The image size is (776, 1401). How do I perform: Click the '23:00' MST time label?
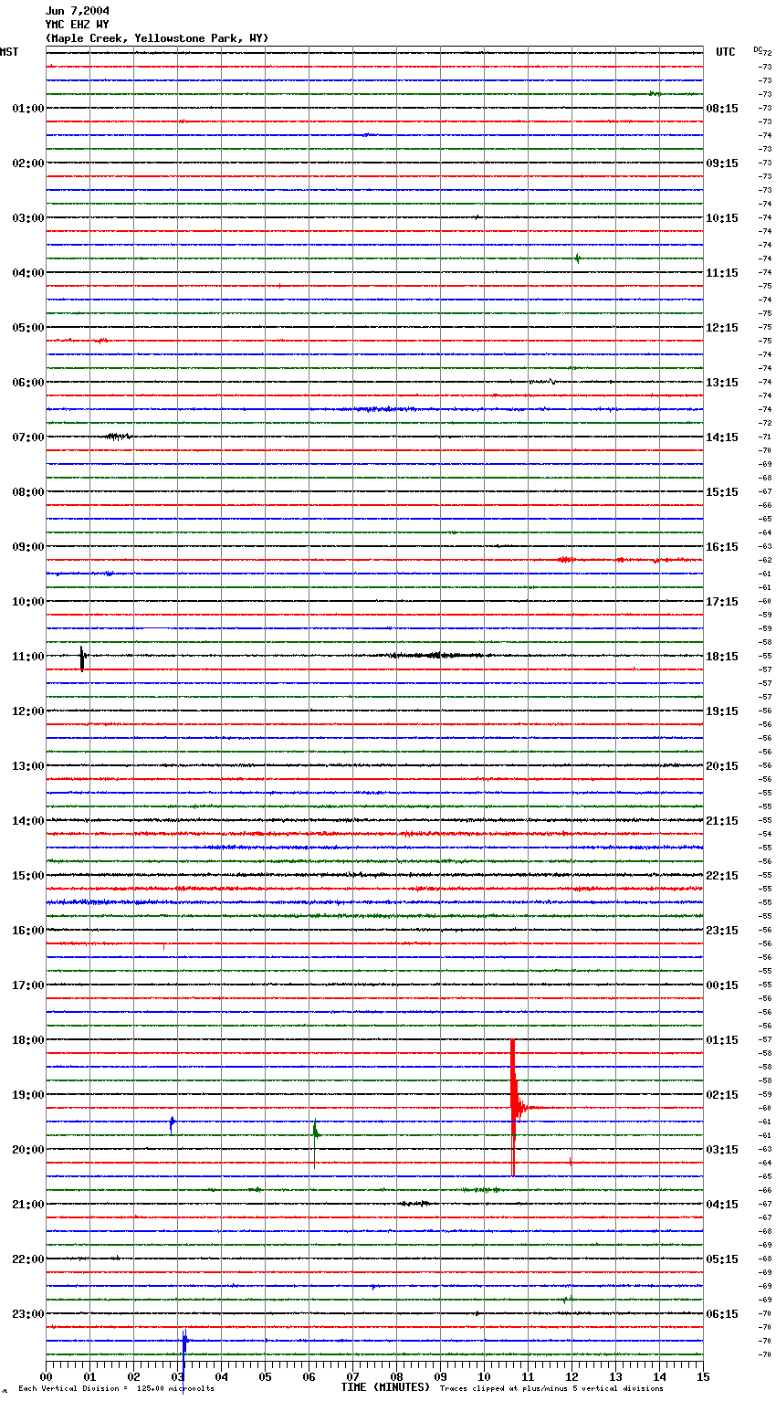pyautogui.click(x=28, y=1314)
